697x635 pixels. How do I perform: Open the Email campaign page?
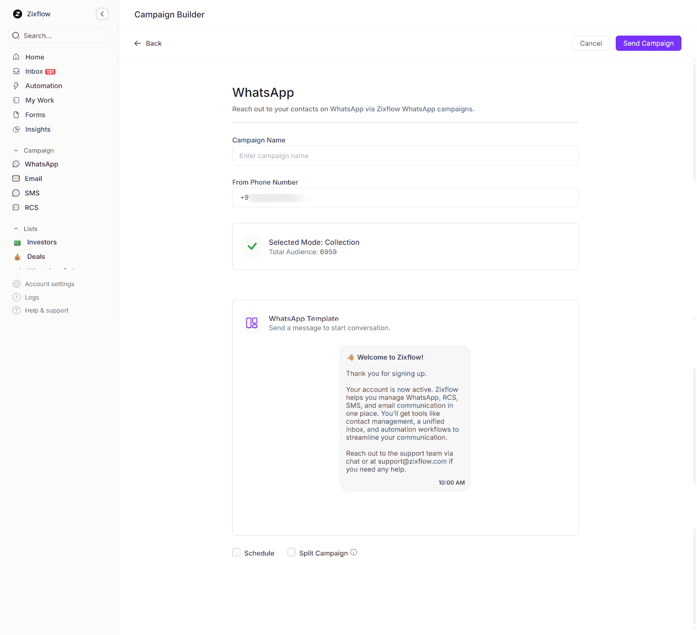click(x=16, y=178)
